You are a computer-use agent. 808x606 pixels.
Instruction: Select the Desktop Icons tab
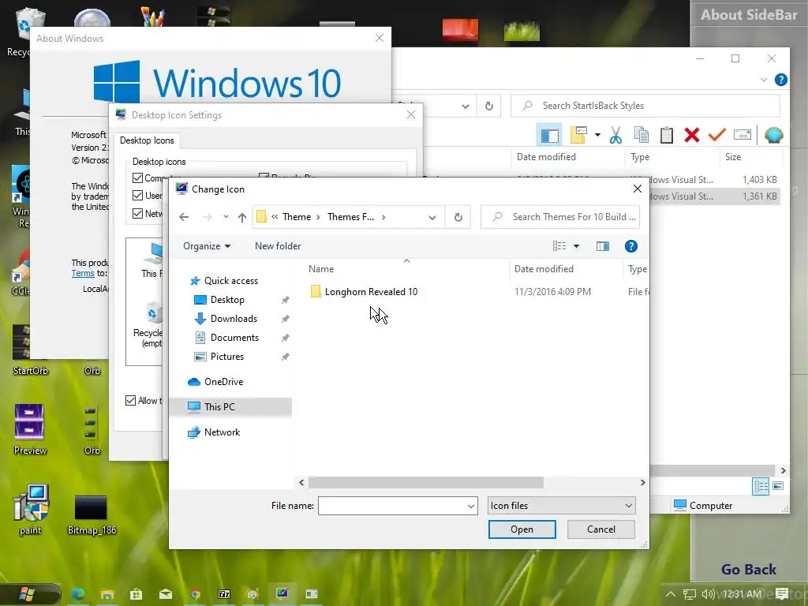[147, 140]
